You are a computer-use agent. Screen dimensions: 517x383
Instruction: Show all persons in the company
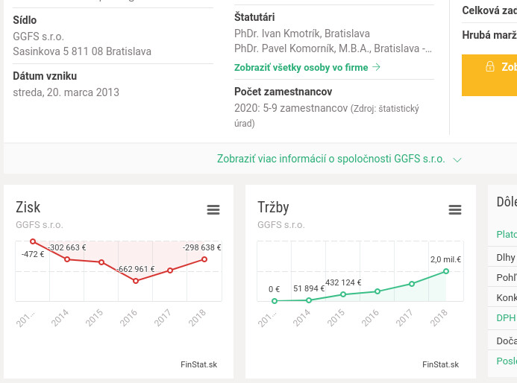click(301, 67)
